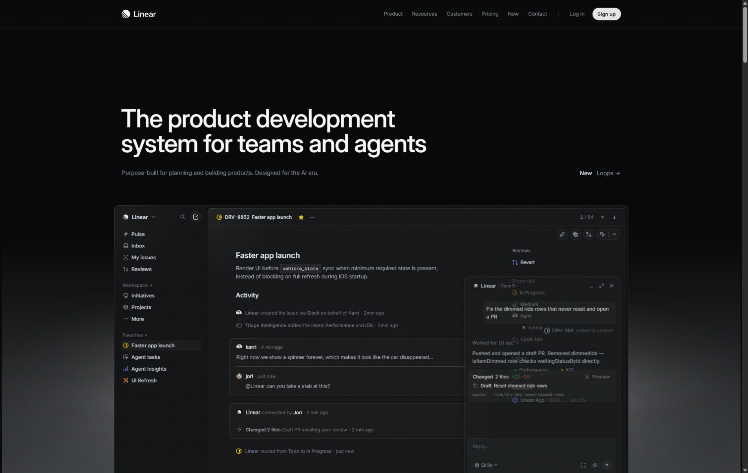Viewport: 748px width, 473px height.
Task: Open Reviews in the sidebar
Action: click(x=161, y=269)
